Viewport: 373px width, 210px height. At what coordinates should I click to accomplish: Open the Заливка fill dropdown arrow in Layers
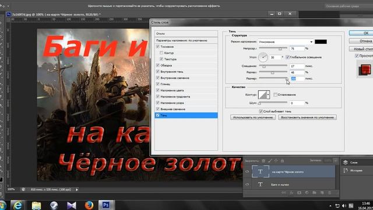pyautogui.click(x=336, y=160)
